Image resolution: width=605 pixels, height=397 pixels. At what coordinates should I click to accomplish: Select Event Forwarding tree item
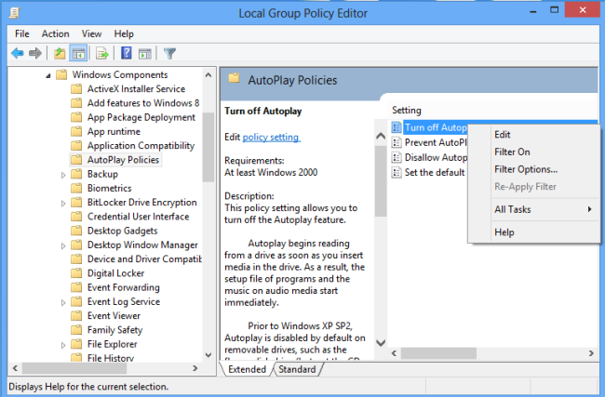tap(124, 287)
